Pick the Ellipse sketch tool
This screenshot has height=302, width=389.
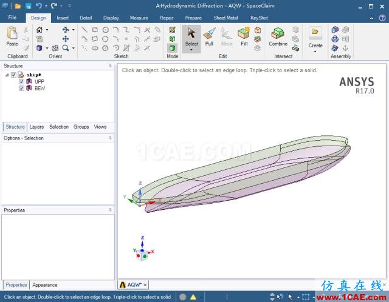95,48
